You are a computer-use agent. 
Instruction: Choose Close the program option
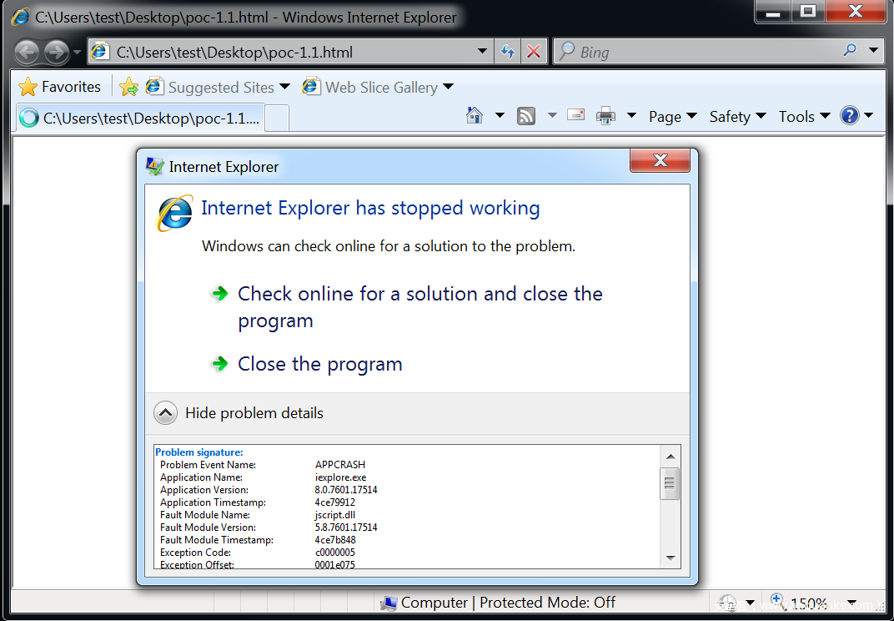tap(319, 364)
